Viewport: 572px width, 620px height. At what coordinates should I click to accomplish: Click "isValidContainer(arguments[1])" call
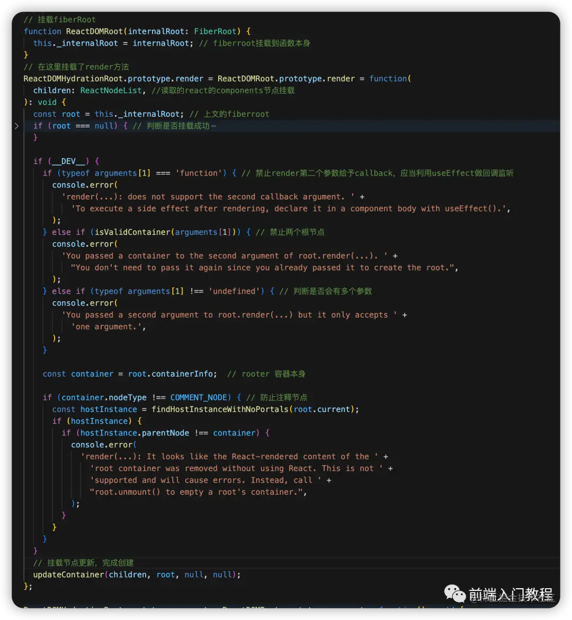165,232
